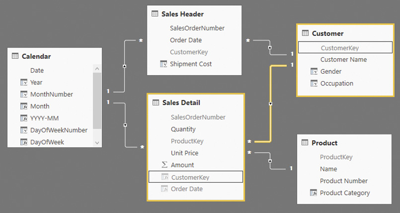The image size is (400, 213).
Task: Click the Sales Header table icon
Action: 155,13
